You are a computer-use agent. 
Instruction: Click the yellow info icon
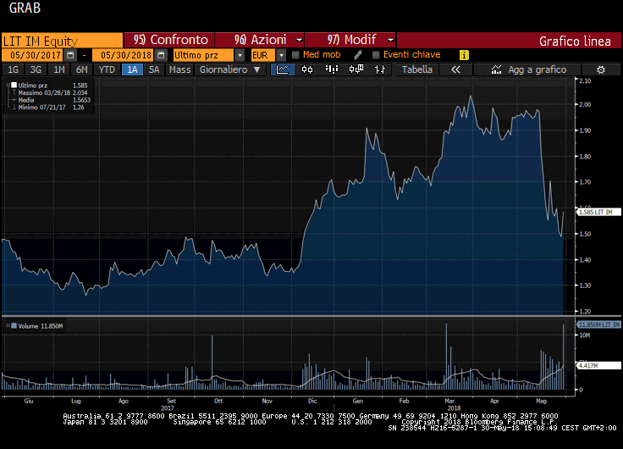click(463, 54)
